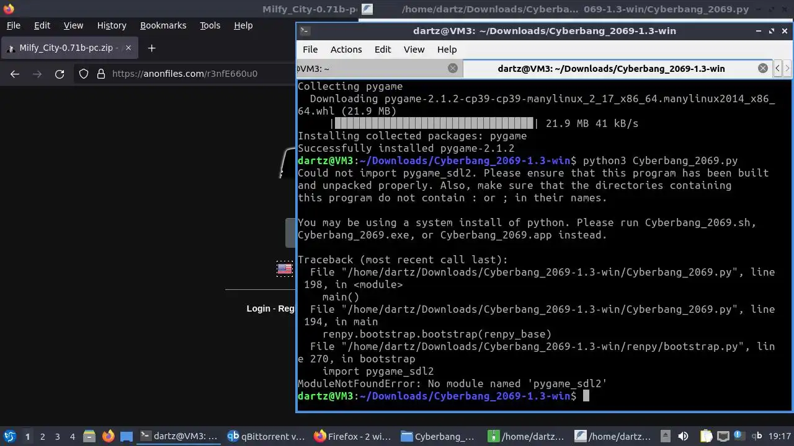
Task: Click Firefox logo in top title bar
Action: (7, 9)
